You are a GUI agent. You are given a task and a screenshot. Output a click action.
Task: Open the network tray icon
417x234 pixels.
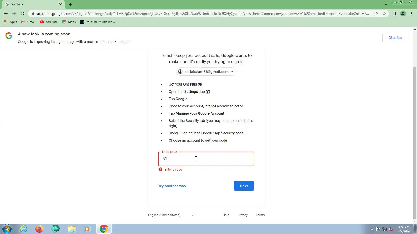384,229
